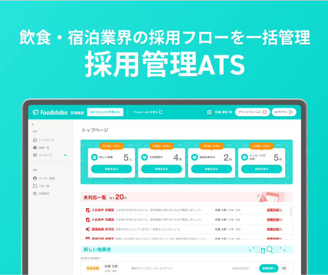The image size is (328, 275).
Task: Open 入社一覧 folder in the sidebar
Action: tap(41, 186)
